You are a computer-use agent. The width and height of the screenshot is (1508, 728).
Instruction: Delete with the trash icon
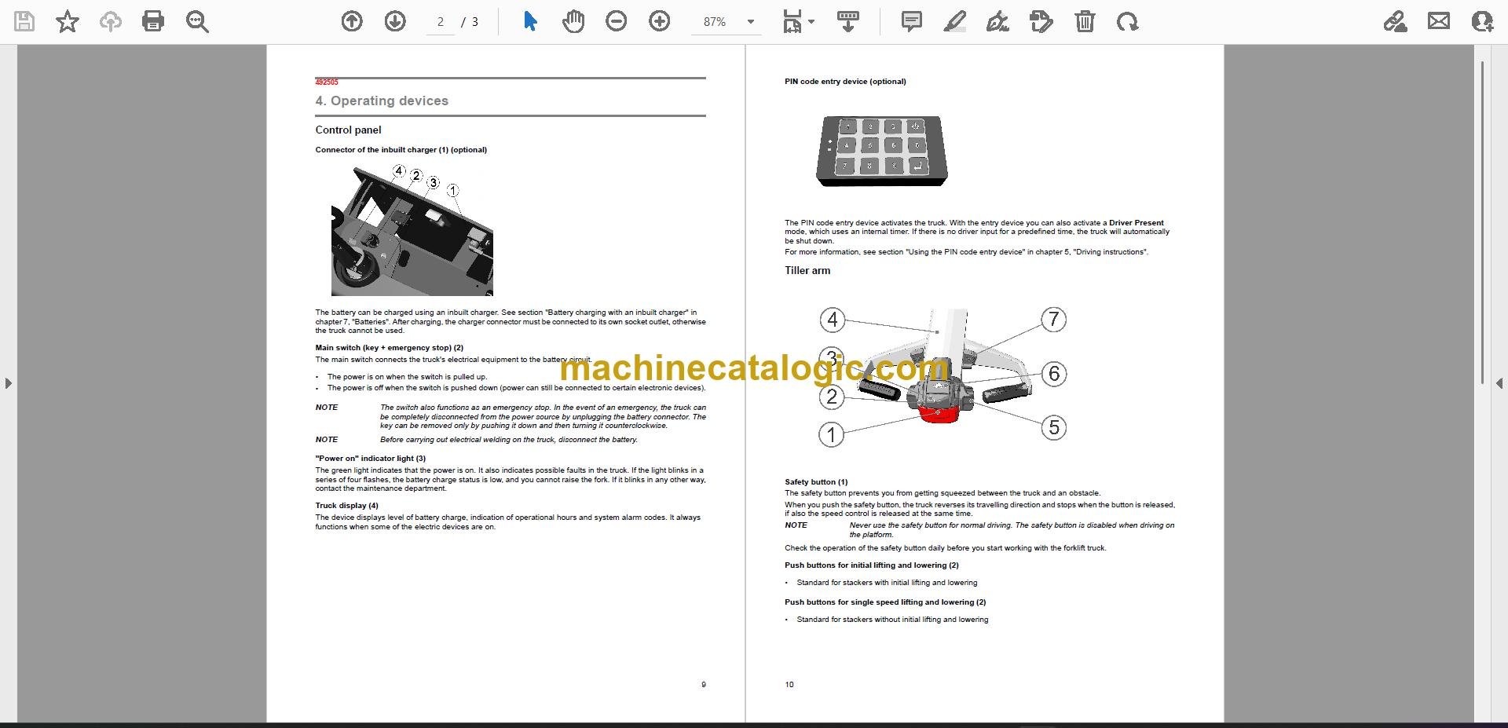tap(1085, 21)
